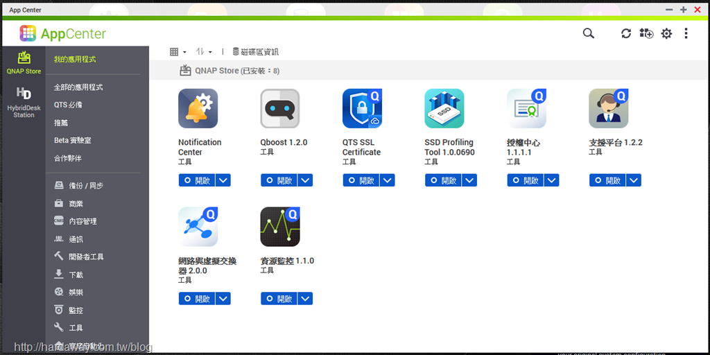Image resolution: width=710 pixels, height=355 pixels.
Task: Select 全部的應用程式 menu item
Action: coord(78,87)
